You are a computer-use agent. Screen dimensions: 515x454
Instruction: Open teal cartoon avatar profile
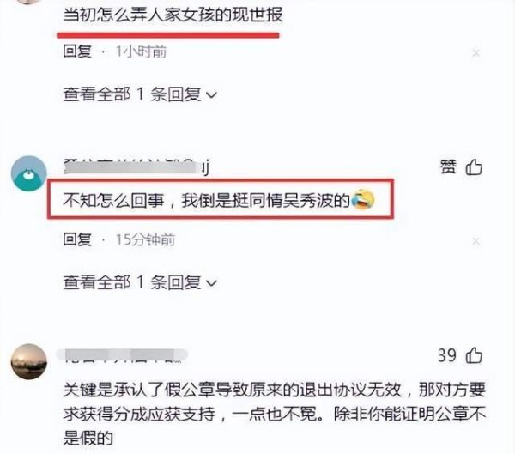(29, 173)
